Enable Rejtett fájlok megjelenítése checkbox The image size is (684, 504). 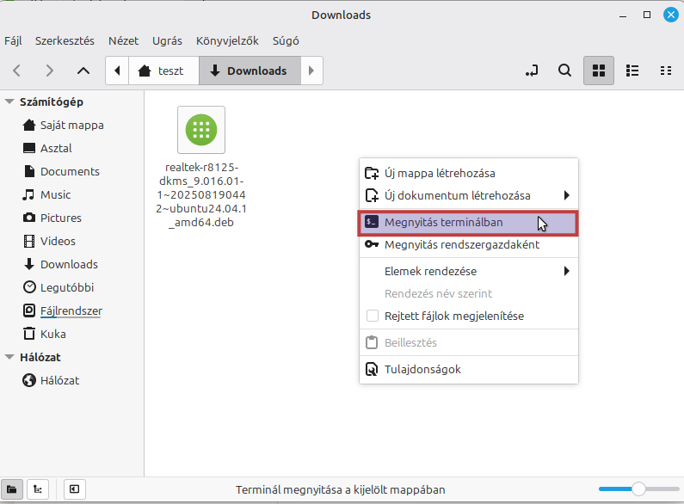(x=373, y=316)
